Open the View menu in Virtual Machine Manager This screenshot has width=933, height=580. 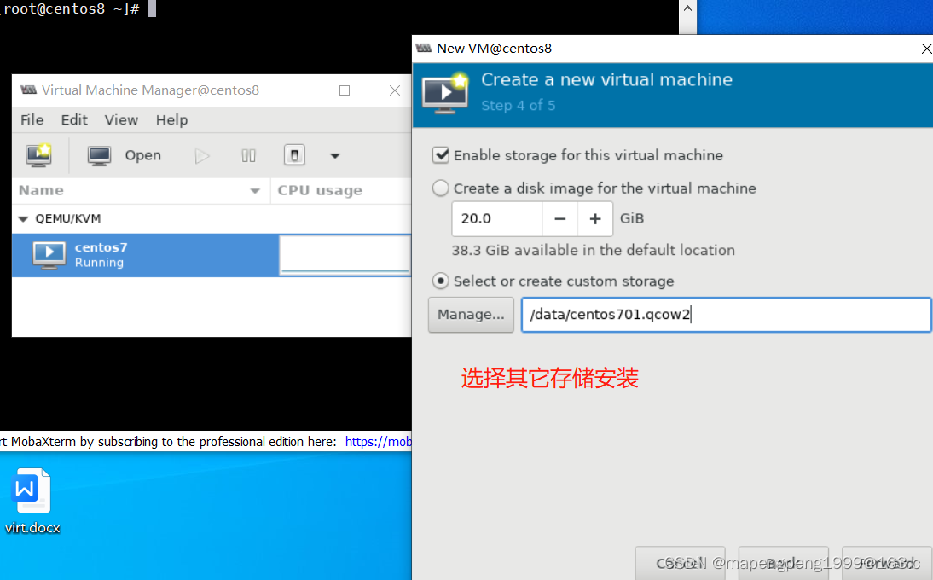[121, 119]
